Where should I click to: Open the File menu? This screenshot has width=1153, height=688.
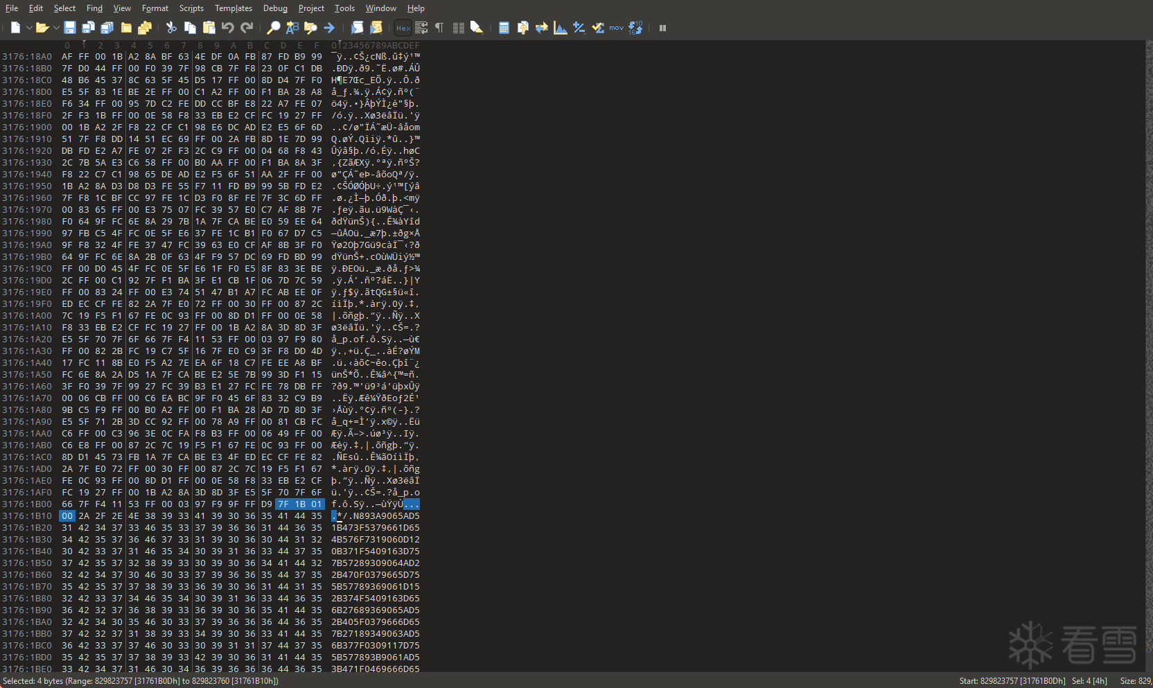[12, 8]
